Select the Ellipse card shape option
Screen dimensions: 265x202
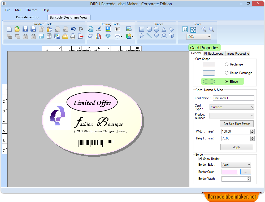point(227,82)
